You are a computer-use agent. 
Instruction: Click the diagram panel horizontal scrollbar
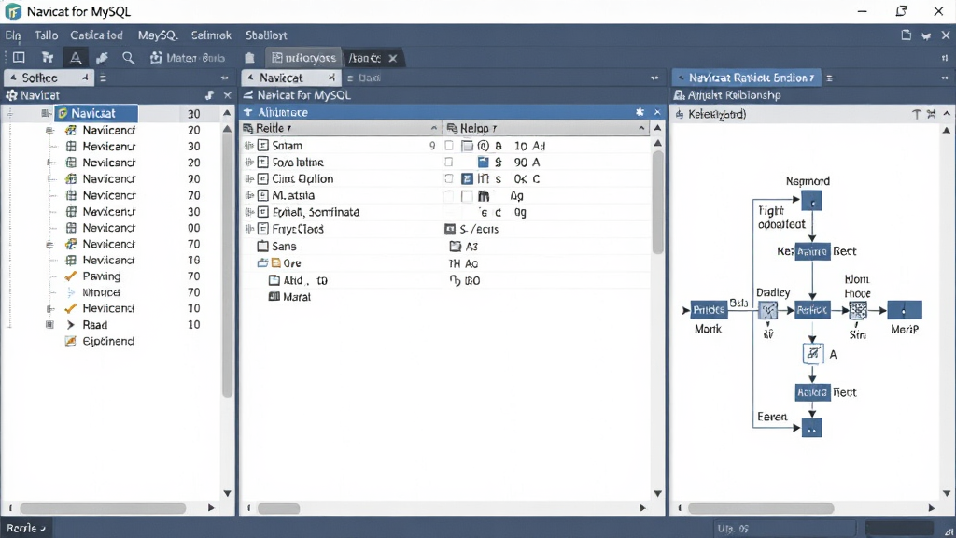[x=761, y=507]
